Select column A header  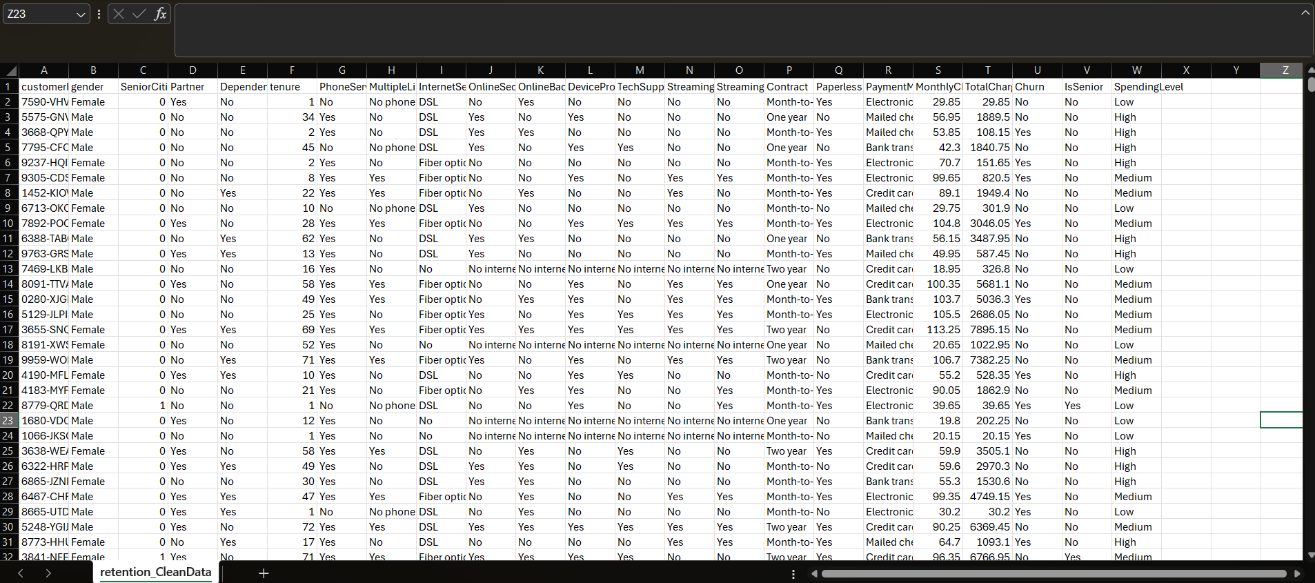coord(44,70)
